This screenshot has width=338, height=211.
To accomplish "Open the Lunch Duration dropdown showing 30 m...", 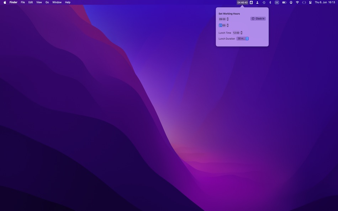I will point(242,38).
